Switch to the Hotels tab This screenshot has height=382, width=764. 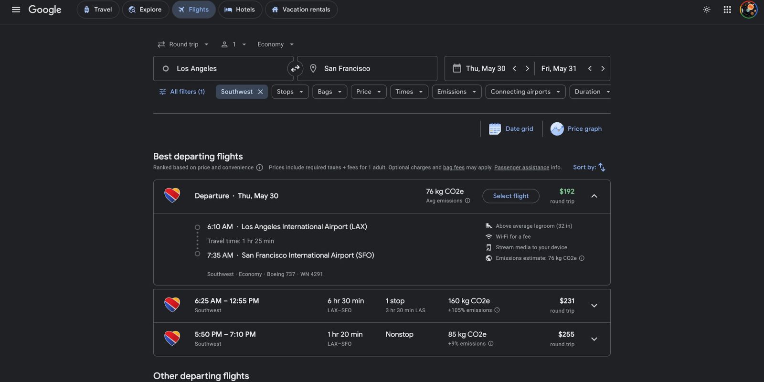pos(240,10)
